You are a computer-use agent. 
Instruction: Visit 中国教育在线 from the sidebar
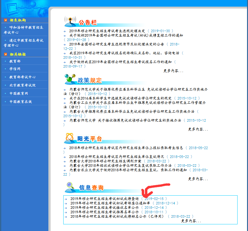21,102
